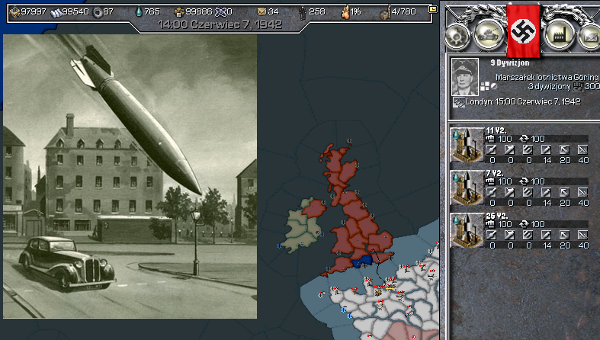Click the fist strength icon in 11 V2. row
Screen dimensions: 600x340
coord(490,139)
